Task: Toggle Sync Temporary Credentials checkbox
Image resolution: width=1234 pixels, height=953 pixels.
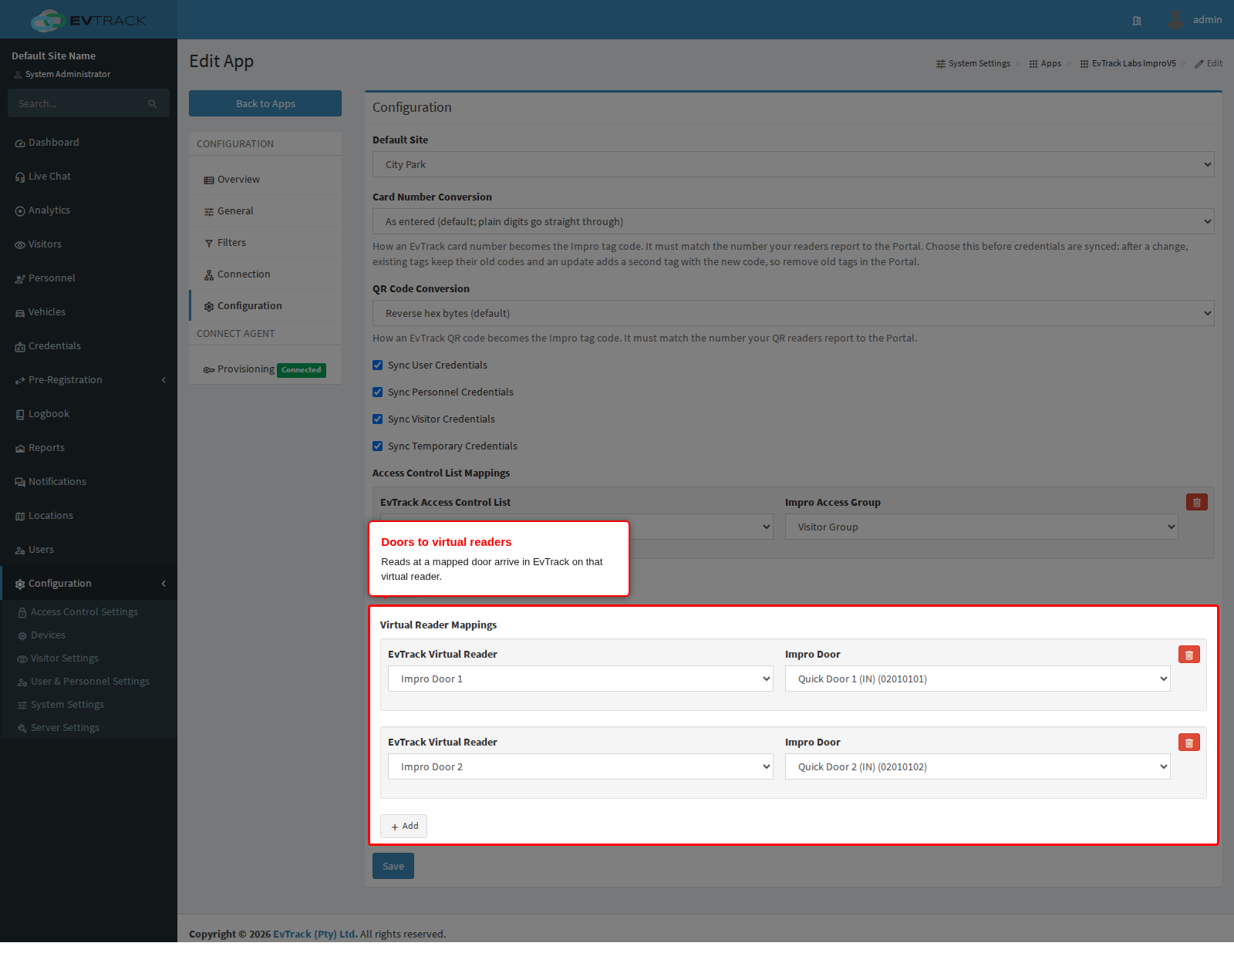Action: (x=378, y=446)
